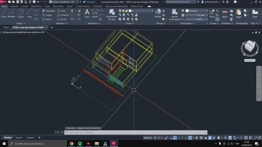Open the Insertar ribbon tab
Viewport: 262px width, 147px height.
tap(14, 7)
